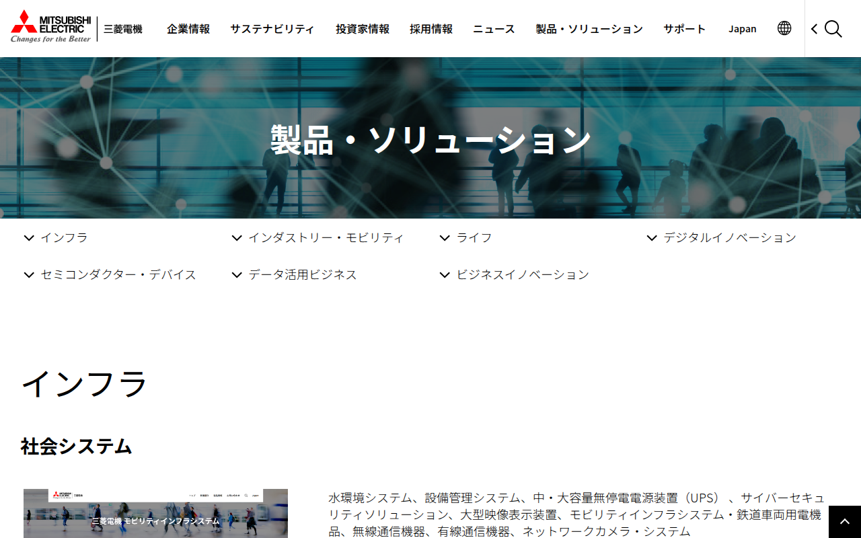Expand the インダストリー・モビリティ section

click(x=236, y=237)
